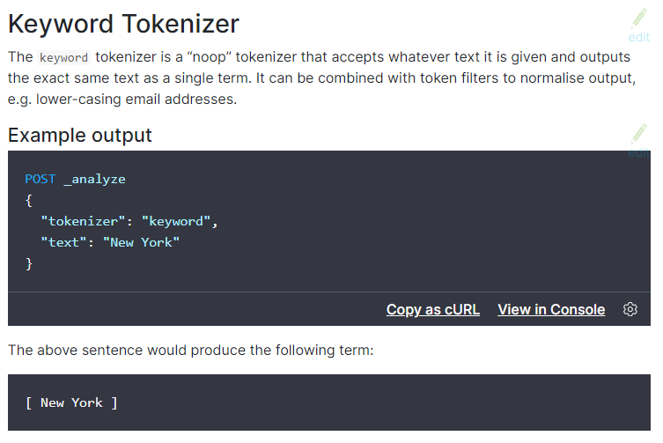Click the POST method in the code block
Image resolution: width=663 pixels, height=443 pixels.
point(40,179)
